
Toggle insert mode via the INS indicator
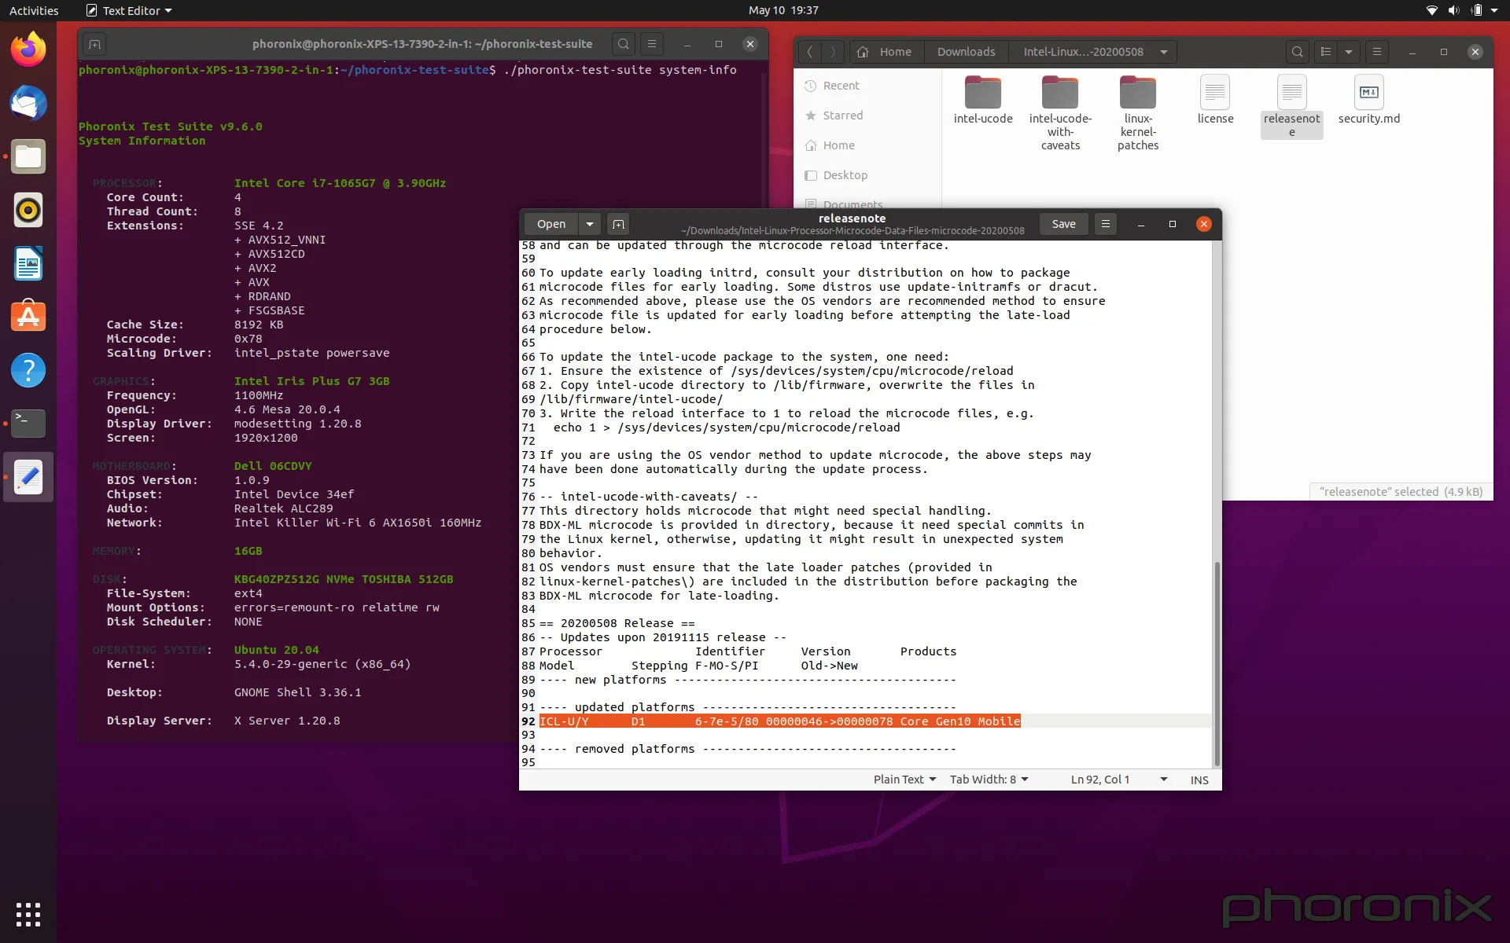click(1199, 779)
